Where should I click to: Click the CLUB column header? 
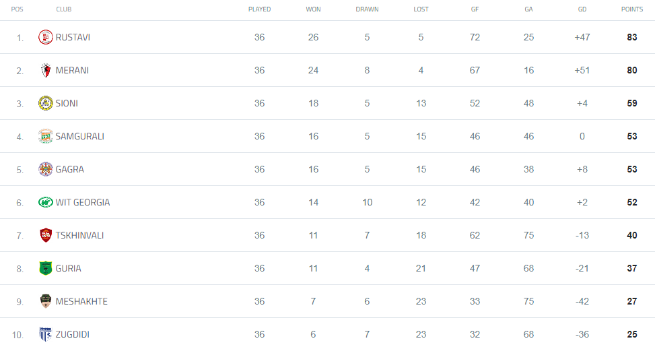tap(64, 9)
